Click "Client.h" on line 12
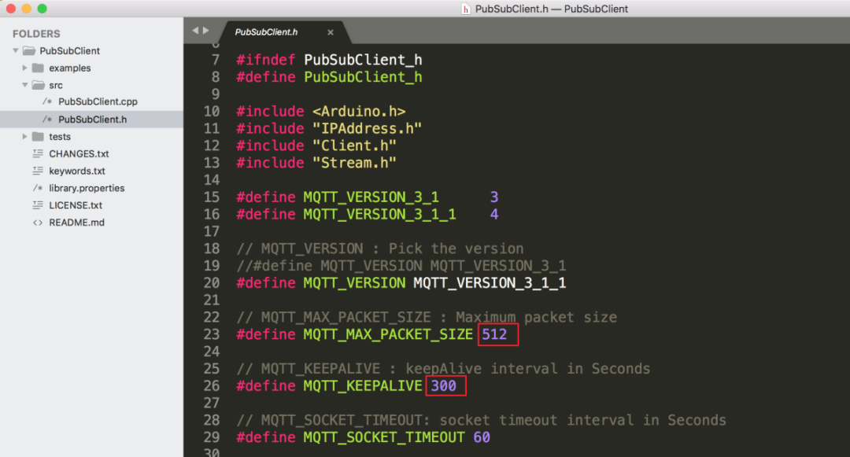Viewport: 850px width, 457px height. pyautogui.click(x=354, y=146)
